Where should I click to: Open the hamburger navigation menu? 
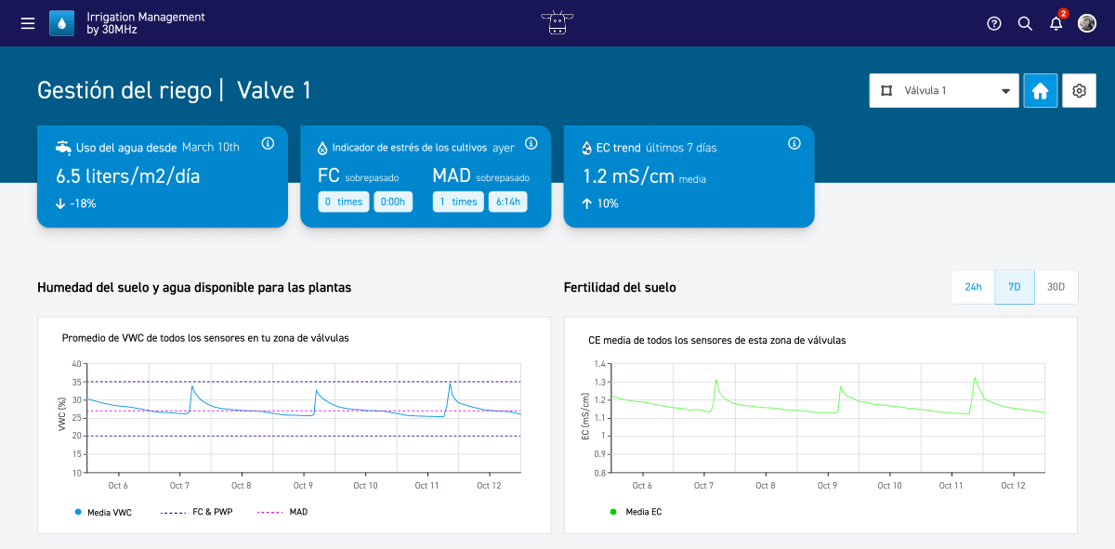pyautogui.click(x=28, y=23)
